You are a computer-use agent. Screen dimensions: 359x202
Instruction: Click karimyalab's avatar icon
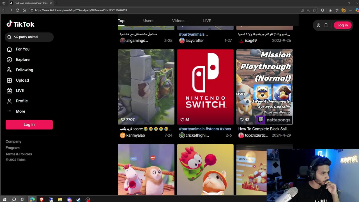123,135
